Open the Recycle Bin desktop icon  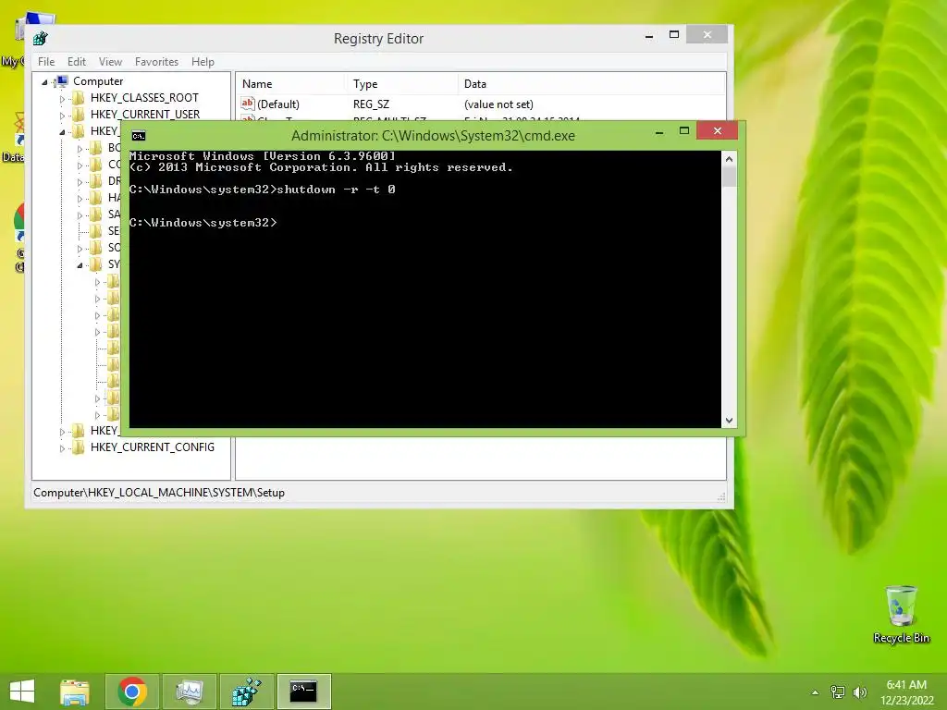pyautogui.click(x=901, y=615)
